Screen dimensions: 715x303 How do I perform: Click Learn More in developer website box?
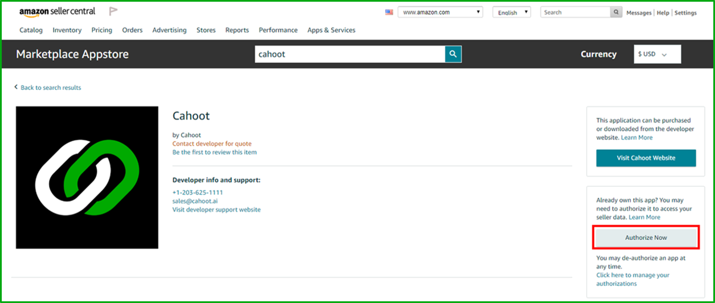pyautogui.click(x=637, y=137)
